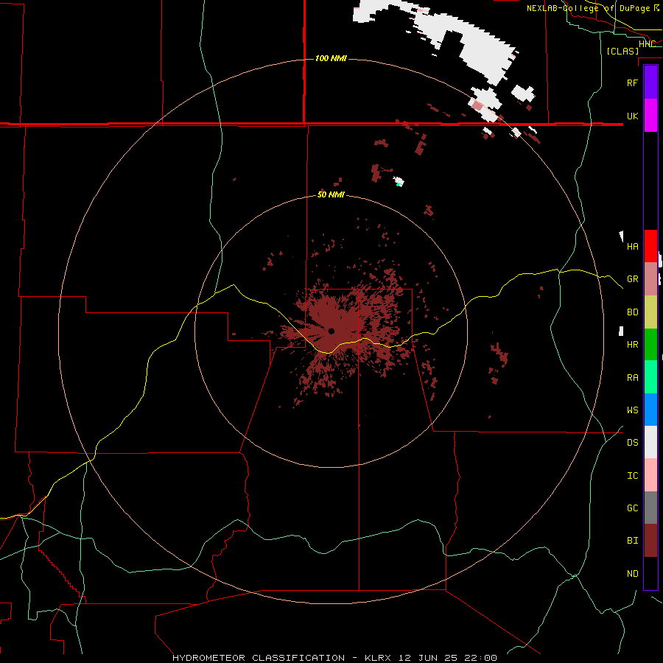
Task: Click the "GR" legend label
Action: pos(632,279)
